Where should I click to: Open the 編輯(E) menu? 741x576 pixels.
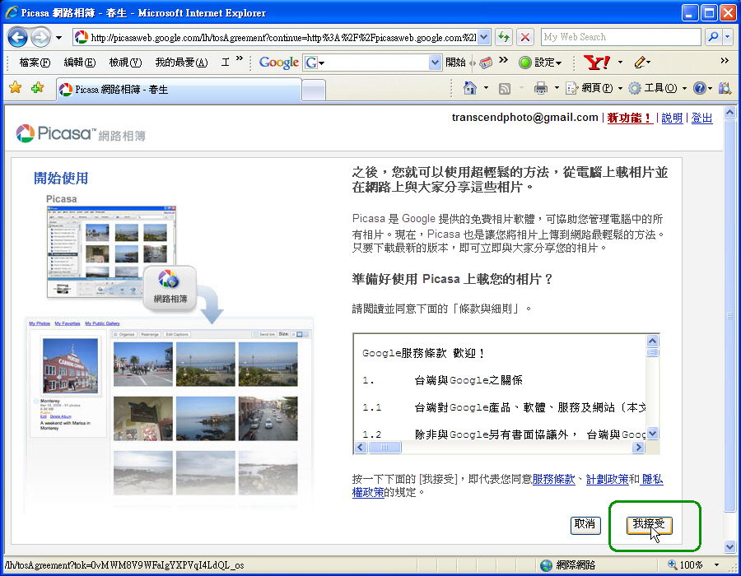click(x=80, y=63)
